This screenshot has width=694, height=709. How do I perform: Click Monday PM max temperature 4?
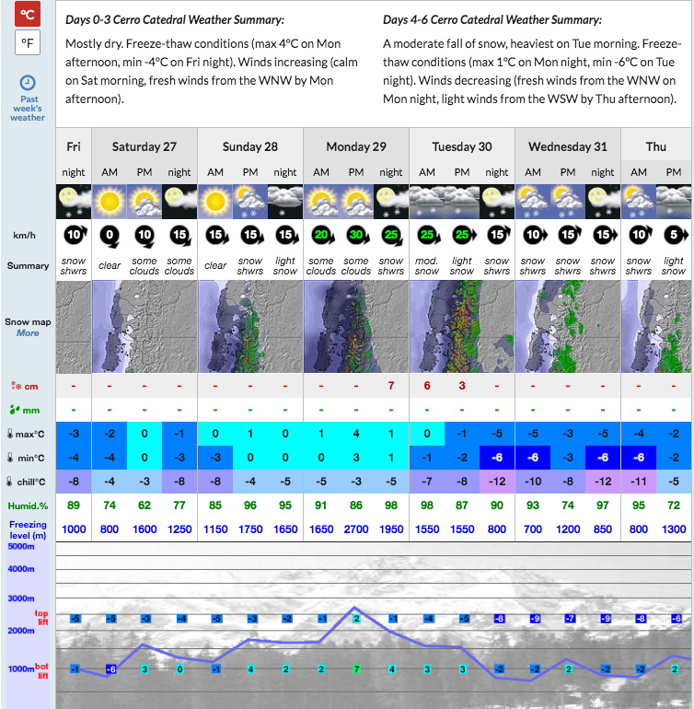click(x=356, y=434)
